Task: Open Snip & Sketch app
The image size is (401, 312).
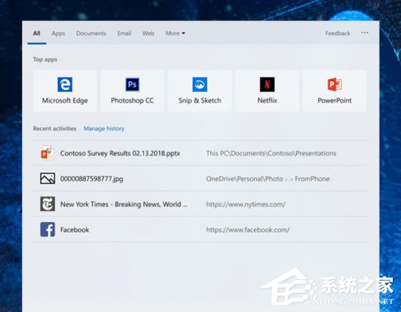Action: (x=200, y=91)
